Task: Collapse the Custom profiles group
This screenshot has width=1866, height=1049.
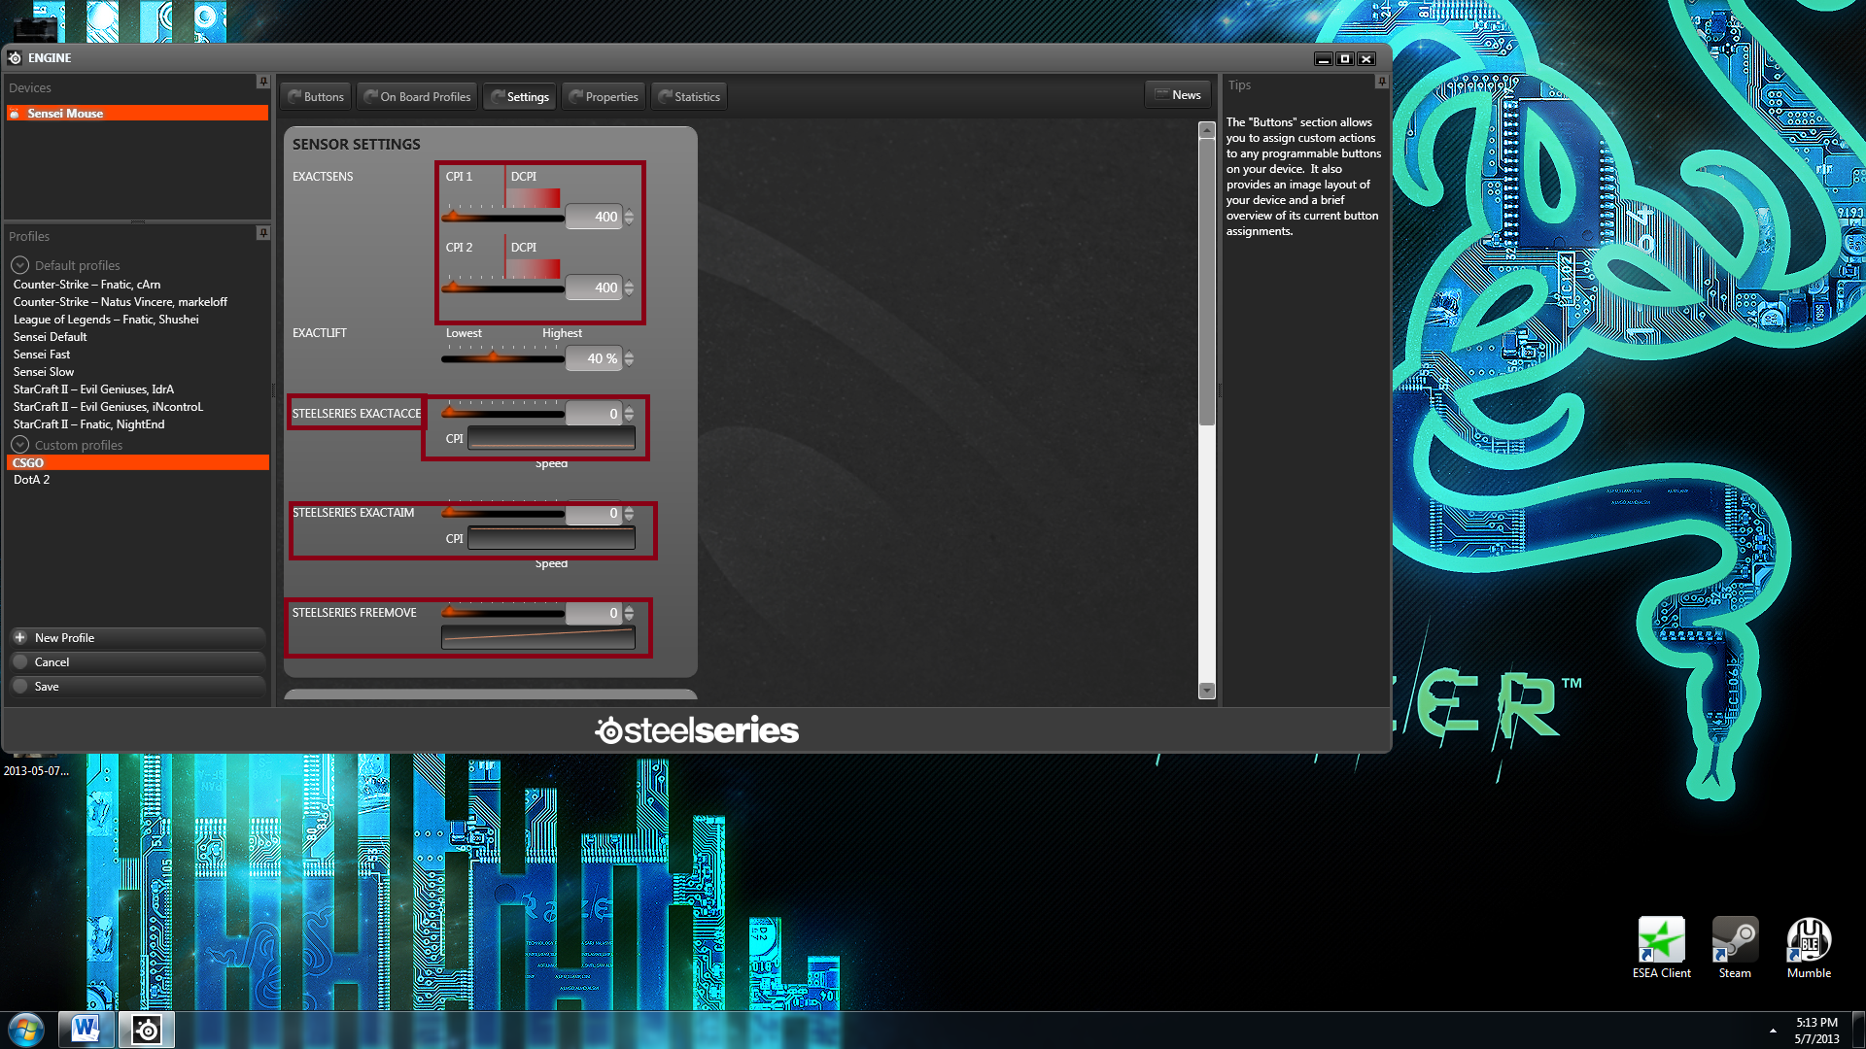Action: click(19, 445)
